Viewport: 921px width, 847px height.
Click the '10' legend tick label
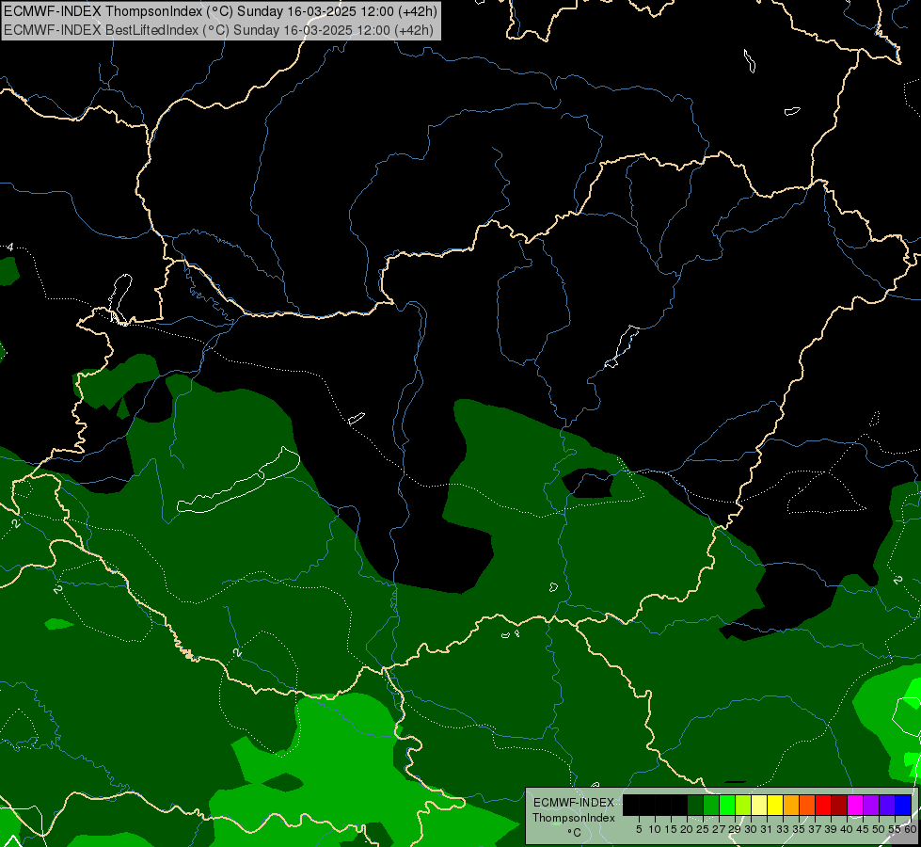[x=655, y=829]
